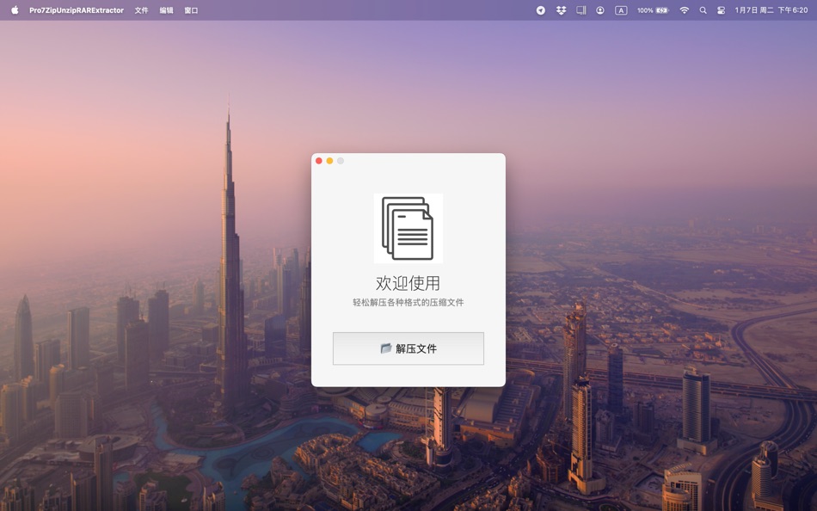Click the 'A' input source indicator
Image resolution: width=817 pixels, height=511 pixels.
coord(622,10)
